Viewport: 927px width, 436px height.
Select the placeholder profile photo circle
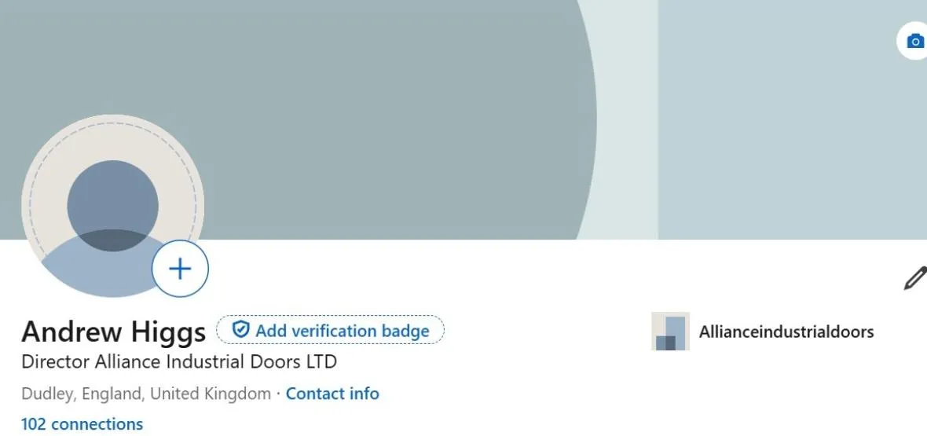(x=113, y=205)
